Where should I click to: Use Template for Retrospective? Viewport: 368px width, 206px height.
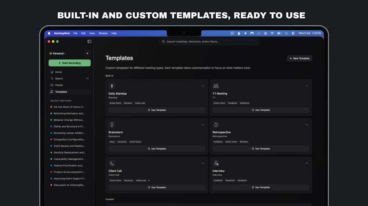pyautogui.click(x=261, y=149)
